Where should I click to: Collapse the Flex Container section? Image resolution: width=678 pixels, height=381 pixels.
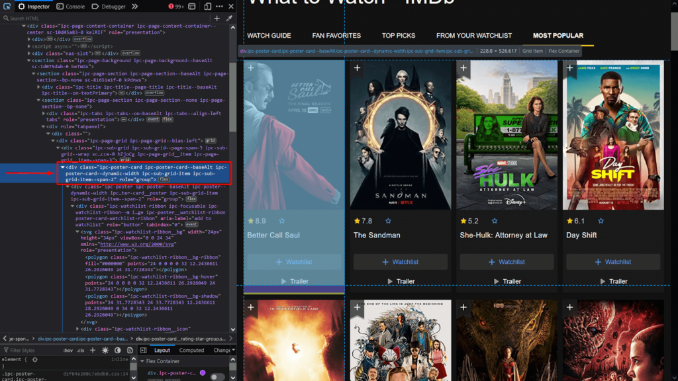point(142,361)
